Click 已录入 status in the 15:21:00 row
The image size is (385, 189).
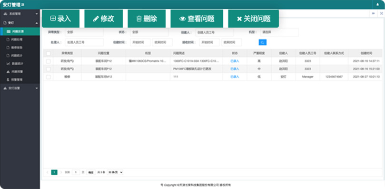[x=235, y=69]
